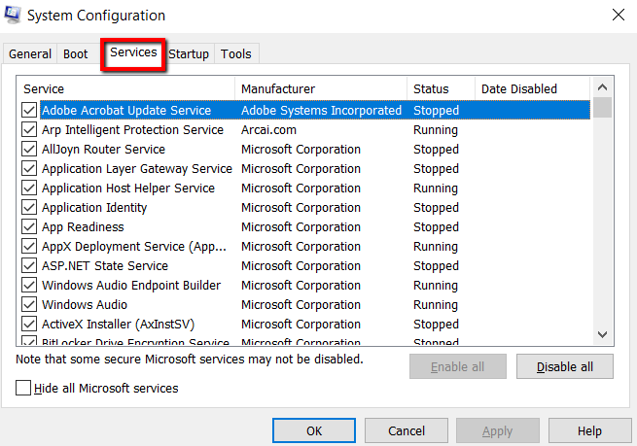This screenshot has width=637, height=446.
Task: Open Help for System Configuration
Action: pyautogui.click(x=589, y=430)
